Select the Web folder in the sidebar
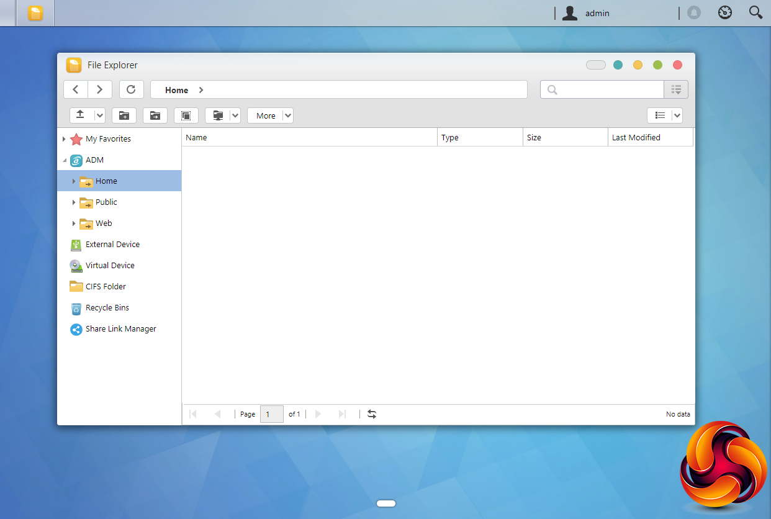The width and height of the screenshot is (771, 519). pyautogui.click(x=104, y=223)
